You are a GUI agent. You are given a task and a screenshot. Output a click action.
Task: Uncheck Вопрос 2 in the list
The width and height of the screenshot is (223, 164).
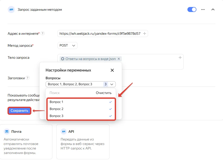pos(81,109)
